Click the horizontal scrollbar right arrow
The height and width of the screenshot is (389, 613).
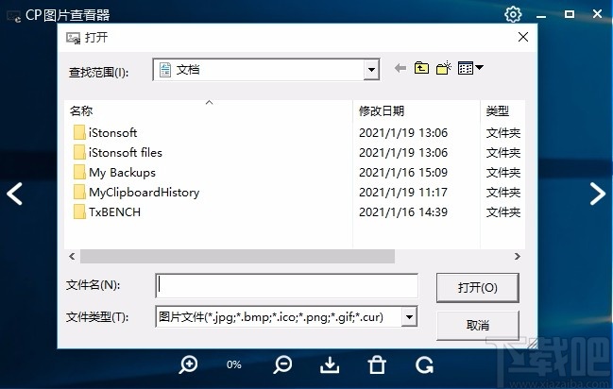tap(518, 257)
